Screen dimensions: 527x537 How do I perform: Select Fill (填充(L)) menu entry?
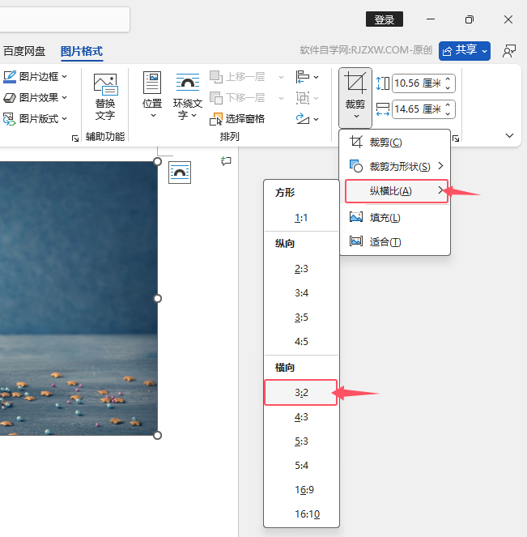(x=394, y=217)
